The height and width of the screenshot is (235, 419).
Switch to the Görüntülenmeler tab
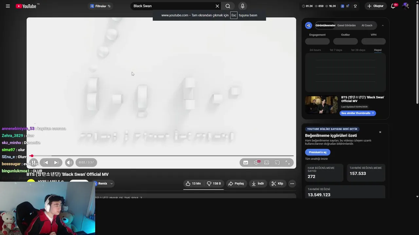click(325, 25)
